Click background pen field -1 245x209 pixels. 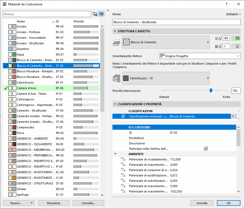(x=226, y=46)
